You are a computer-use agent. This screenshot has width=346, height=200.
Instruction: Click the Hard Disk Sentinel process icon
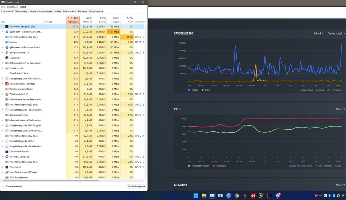pyautogui.click(x=7, y=172)
